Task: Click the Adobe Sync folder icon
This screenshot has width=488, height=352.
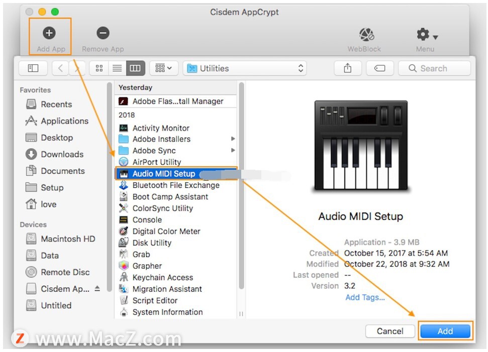Action: tap(124, 151)
